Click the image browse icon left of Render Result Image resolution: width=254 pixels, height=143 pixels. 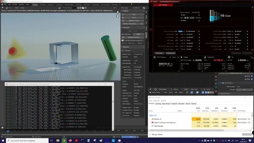pos(60,8)
